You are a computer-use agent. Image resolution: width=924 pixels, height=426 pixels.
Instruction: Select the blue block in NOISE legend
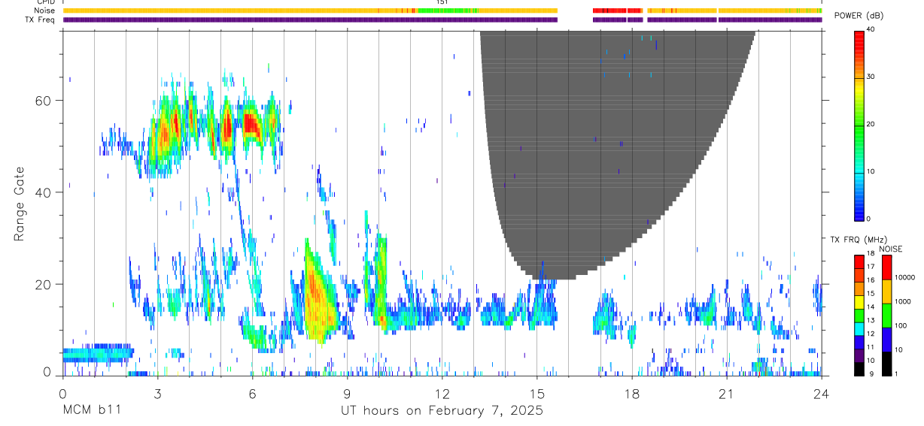(x=887, y=340)
